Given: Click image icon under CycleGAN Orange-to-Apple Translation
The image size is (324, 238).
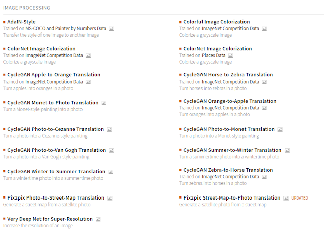Looking at the screenshot, I should [x=264, y=108].
